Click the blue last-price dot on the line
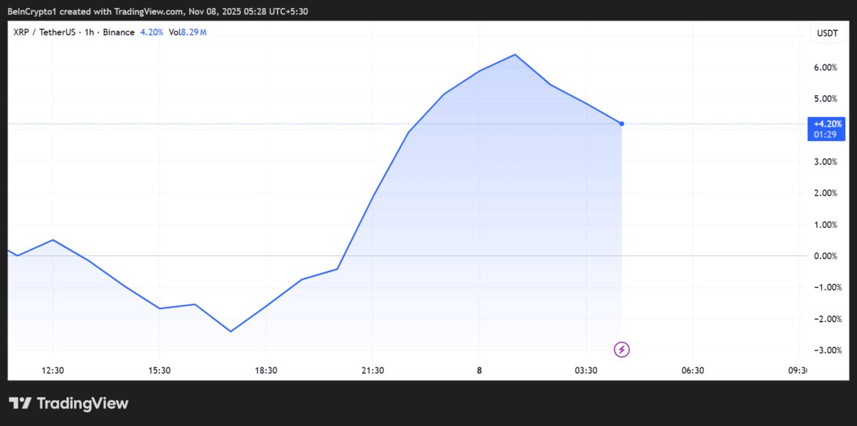This screenshot has height=426, width=857. [x=622, y=124]
